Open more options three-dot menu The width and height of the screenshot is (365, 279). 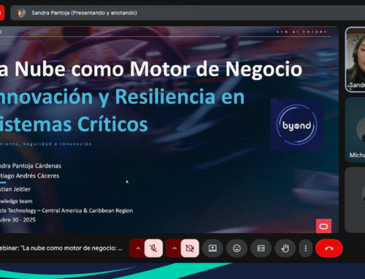(x=306, y=248)
